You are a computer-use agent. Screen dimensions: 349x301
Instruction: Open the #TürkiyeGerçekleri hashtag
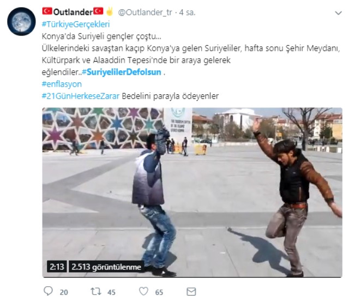coord(76,25)
